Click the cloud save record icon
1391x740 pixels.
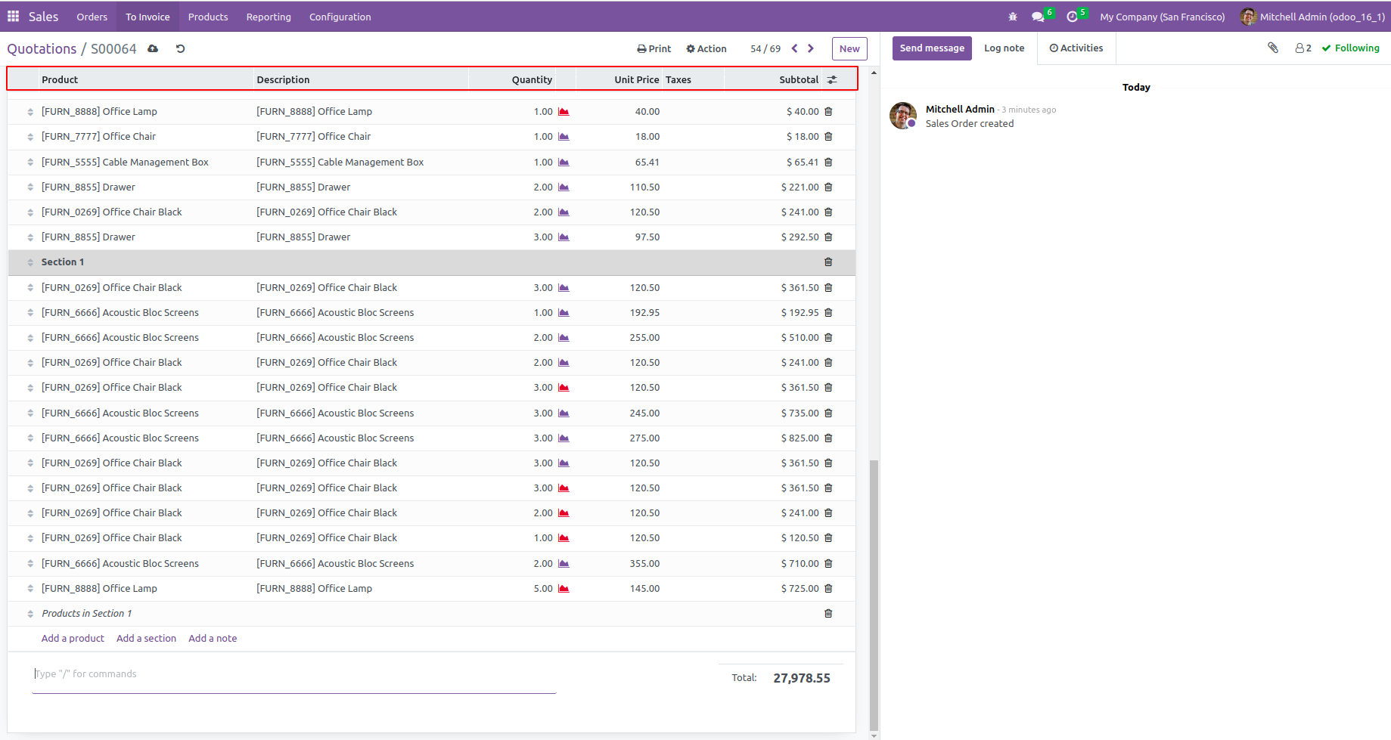153,48
